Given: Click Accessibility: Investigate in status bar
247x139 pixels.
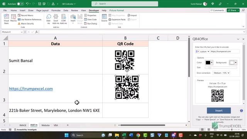Looking at the screenshot, I should (x=25, y=130).
